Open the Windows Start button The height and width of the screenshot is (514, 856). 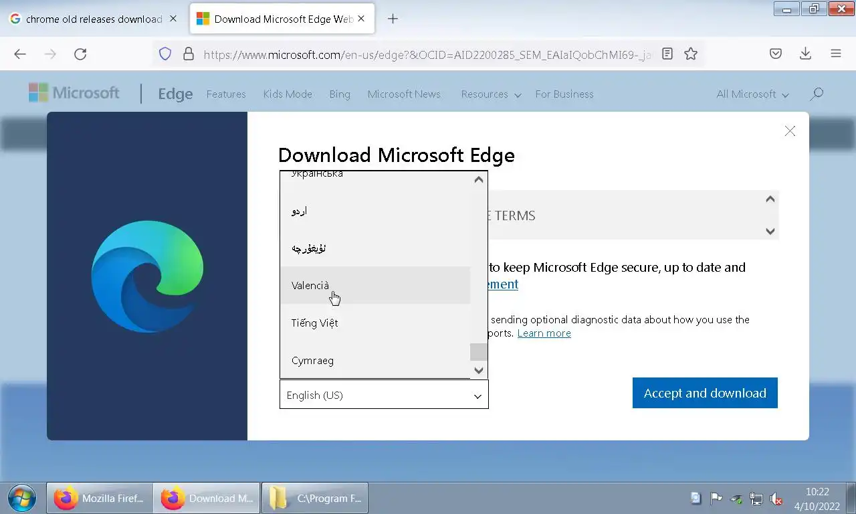tap(21, 498)
